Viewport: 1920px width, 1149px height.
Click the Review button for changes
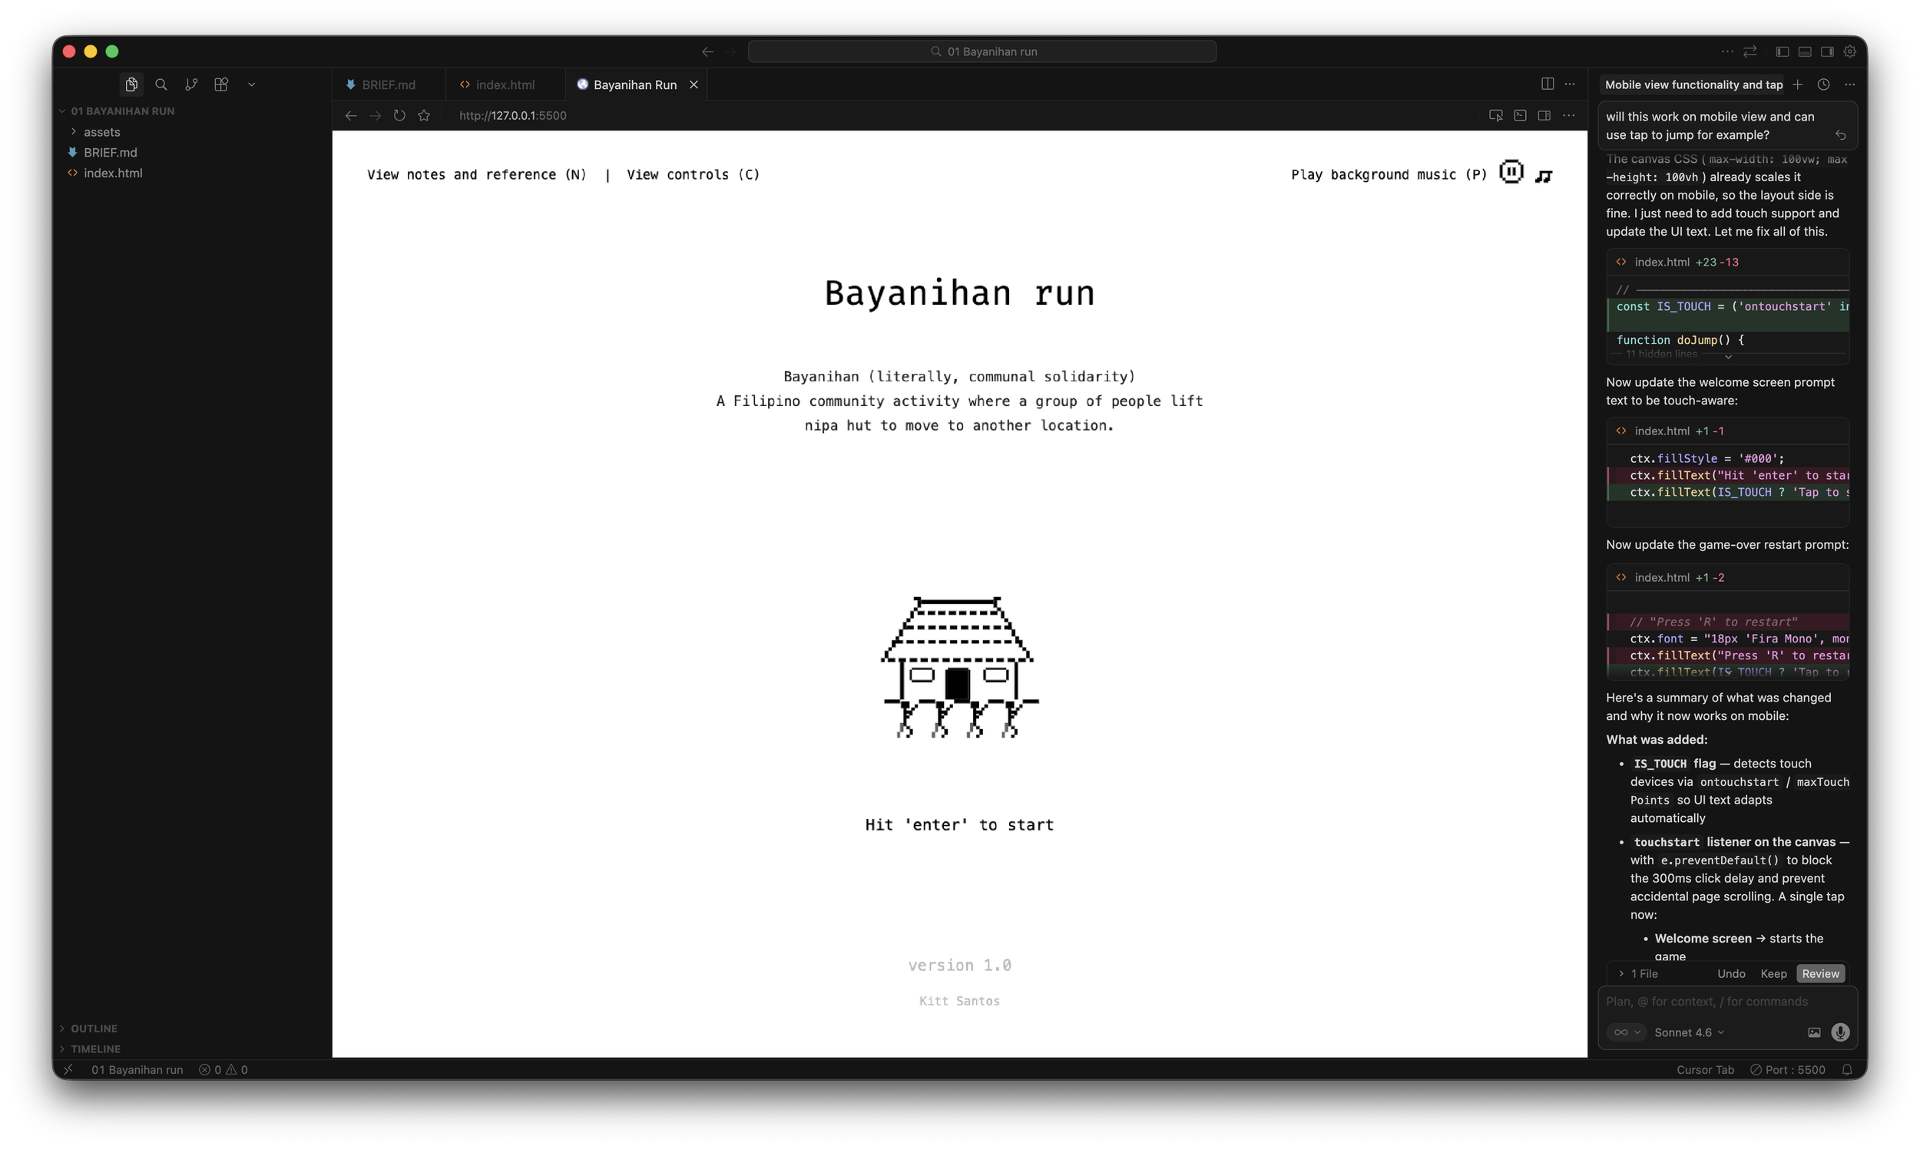[1820, 973]
